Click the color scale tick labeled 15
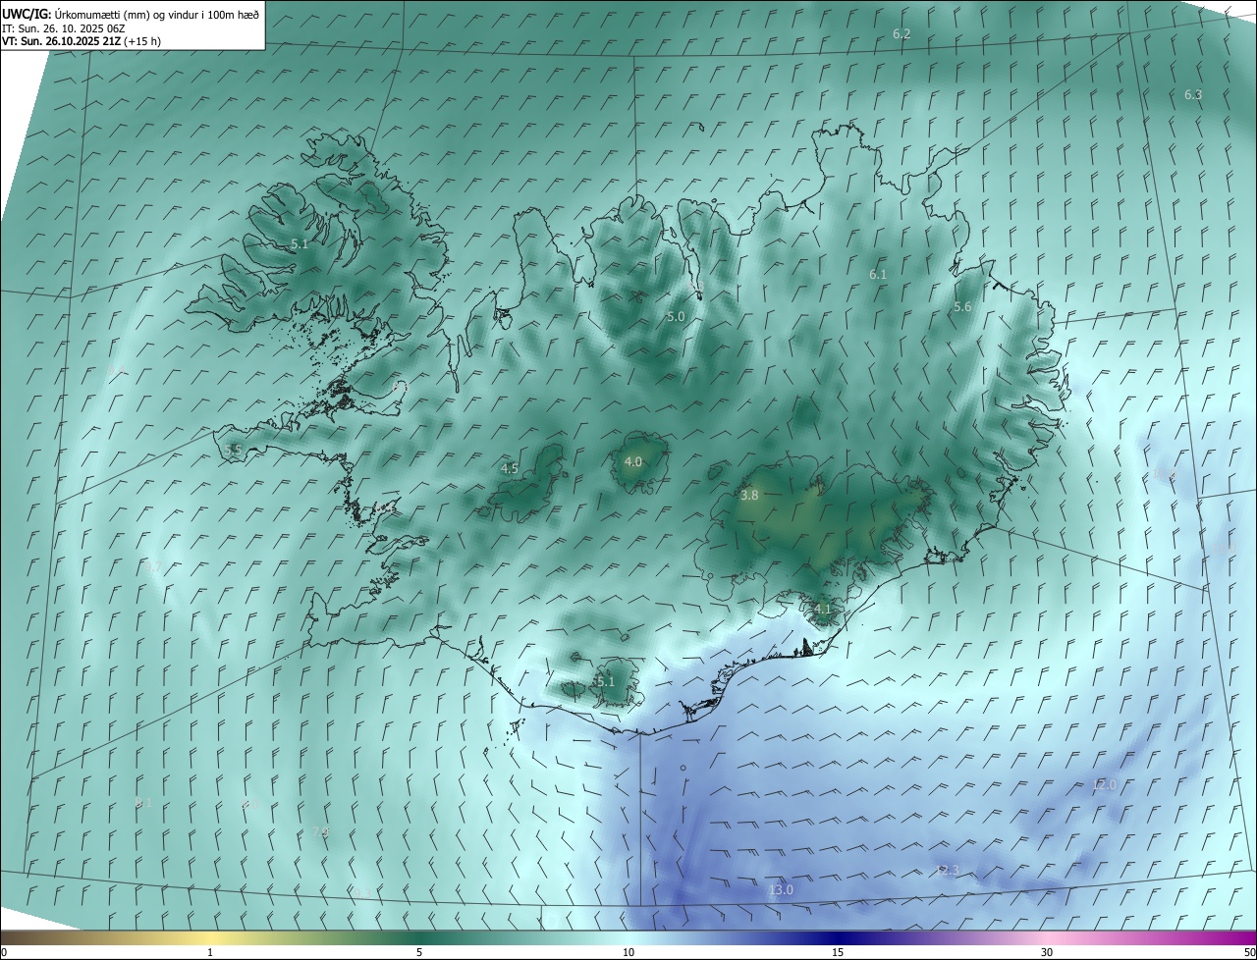Image resolution: width=1257 pixels, height=960 pixels. point(838,952)
